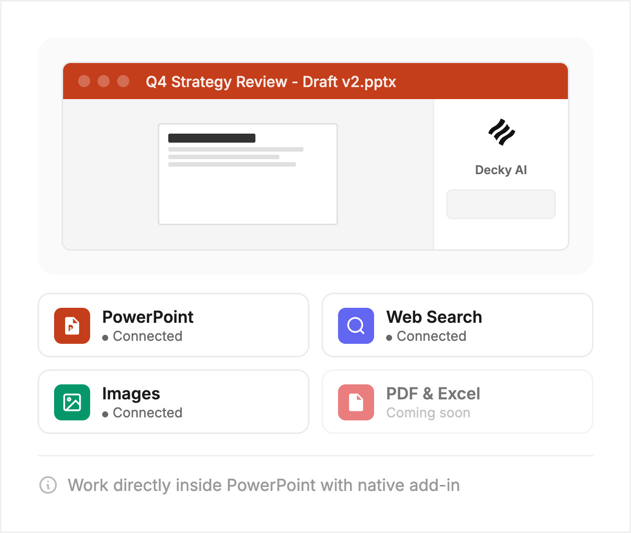Click the Connected status under PowerPoint
This screenshot has width=631, height=533.
[142, 336]
